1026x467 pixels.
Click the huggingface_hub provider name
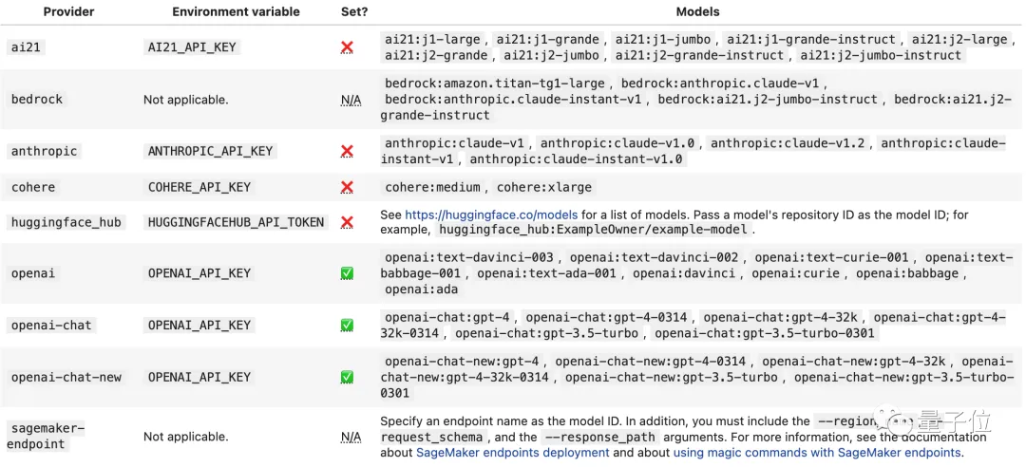tap(66, 222)
